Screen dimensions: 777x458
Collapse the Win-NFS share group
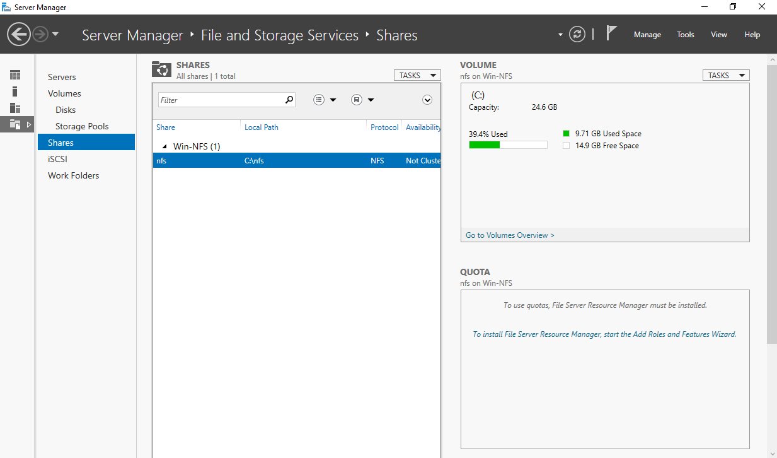pos(163,146)
